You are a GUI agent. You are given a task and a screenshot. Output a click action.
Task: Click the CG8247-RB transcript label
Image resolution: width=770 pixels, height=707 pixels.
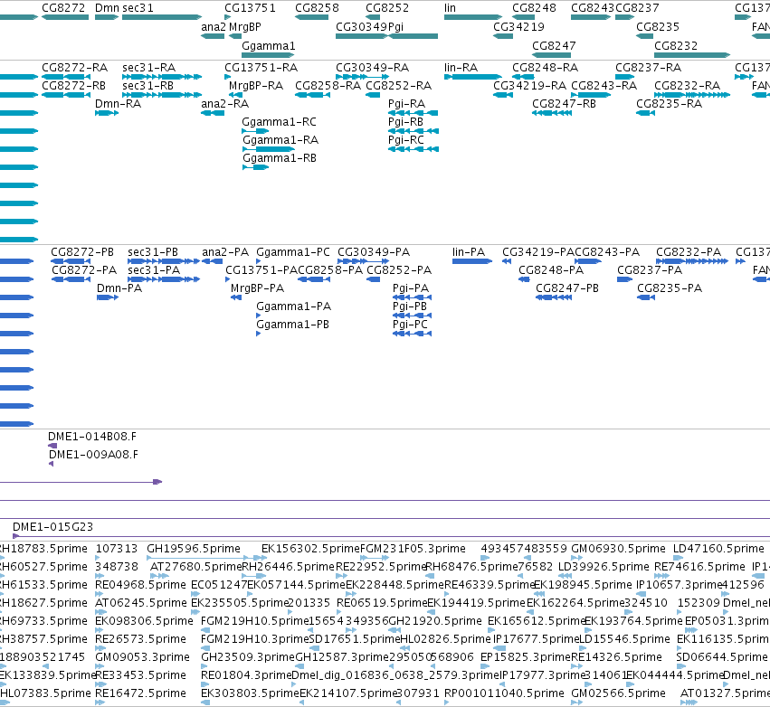point(565,104)
